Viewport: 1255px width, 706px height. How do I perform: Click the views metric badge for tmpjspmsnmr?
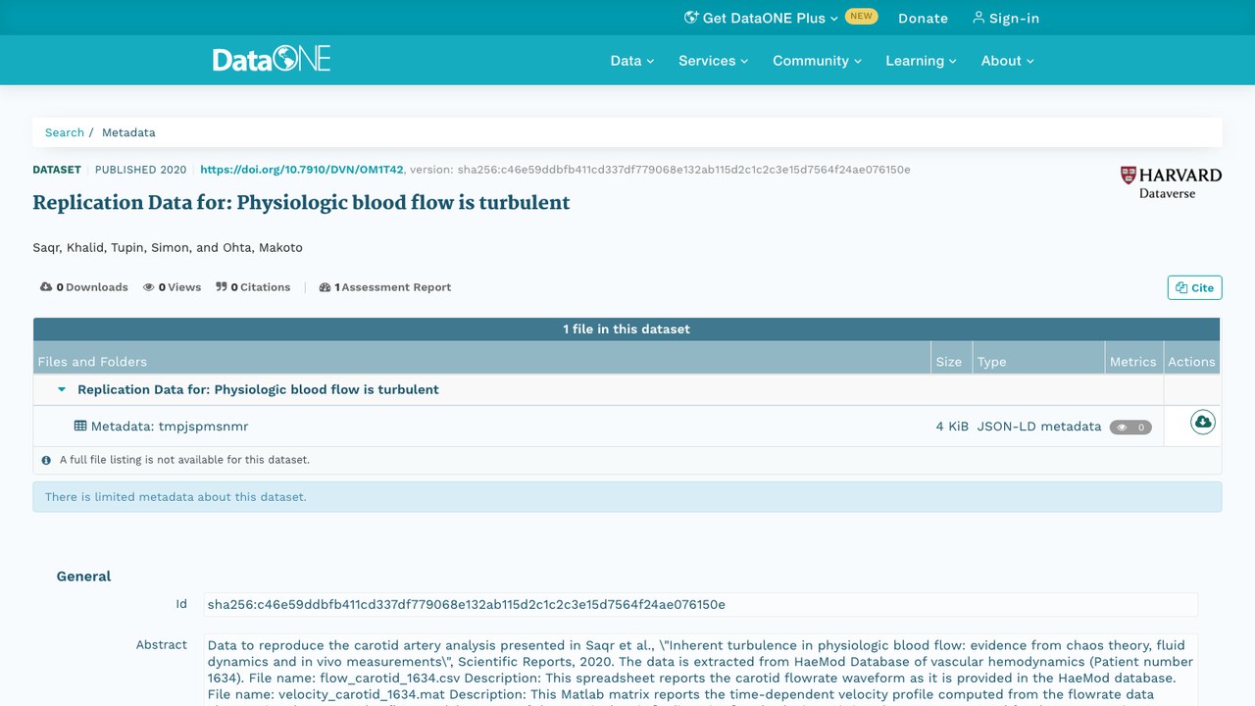(1130, 428)
